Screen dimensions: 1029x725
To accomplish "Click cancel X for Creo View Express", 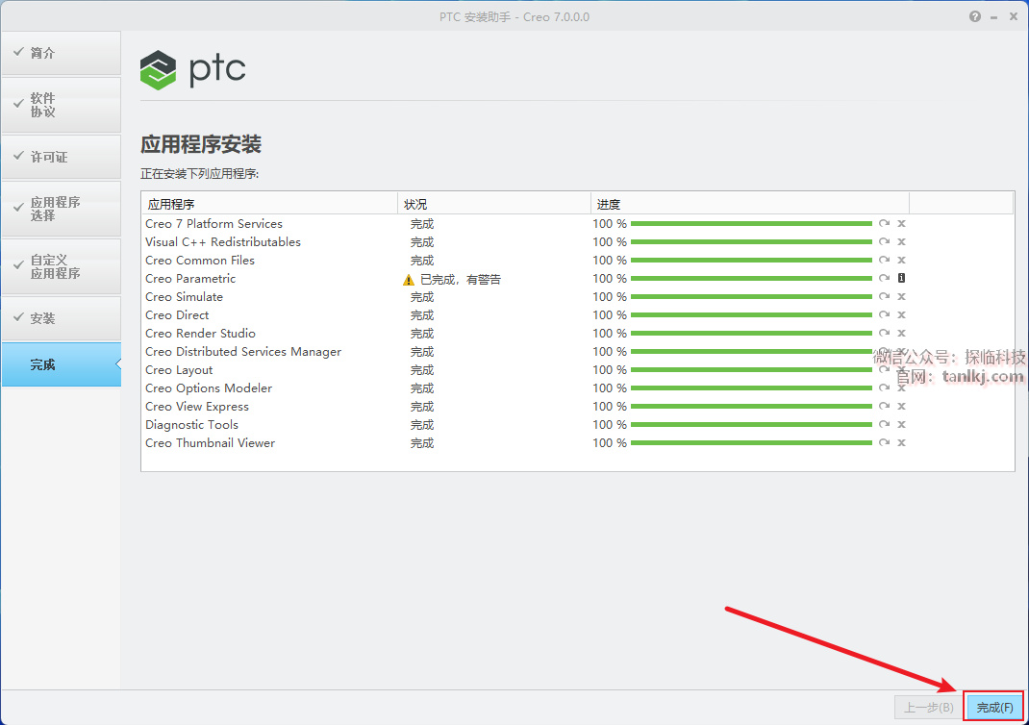I will (902, 406).
